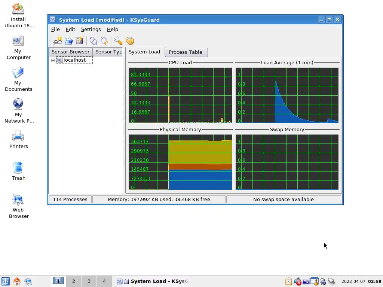
Task: Click the Save Worksheet As floppy icon
Action: coord(79,41)
